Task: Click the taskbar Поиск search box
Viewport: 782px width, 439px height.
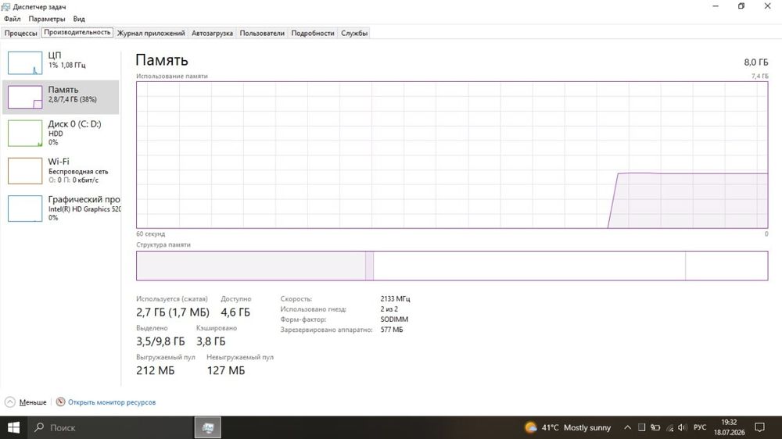Action: [109, 427]
